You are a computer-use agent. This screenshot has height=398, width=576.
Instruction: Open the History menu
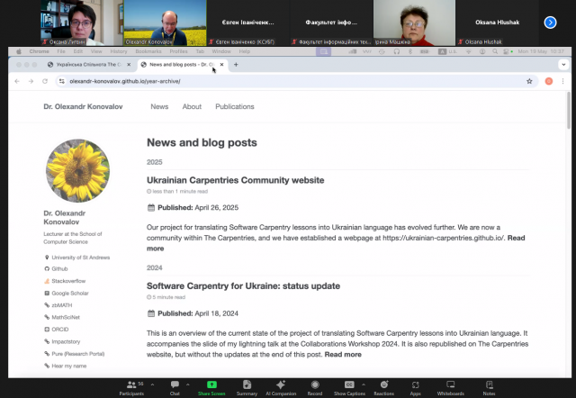tap(118, 51)
